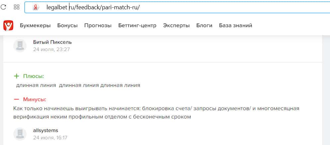330x145 pixels.
Task: Click the 24 июля, 23:27 timestamp
Action: (51, 49)
